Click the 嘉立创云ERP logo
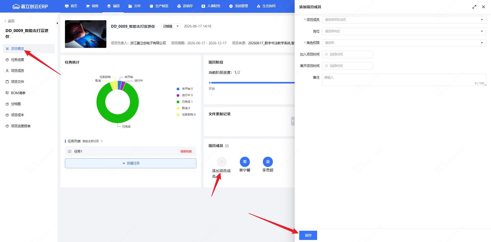Viewport: 491px width, 242px height. coord(30,6)
